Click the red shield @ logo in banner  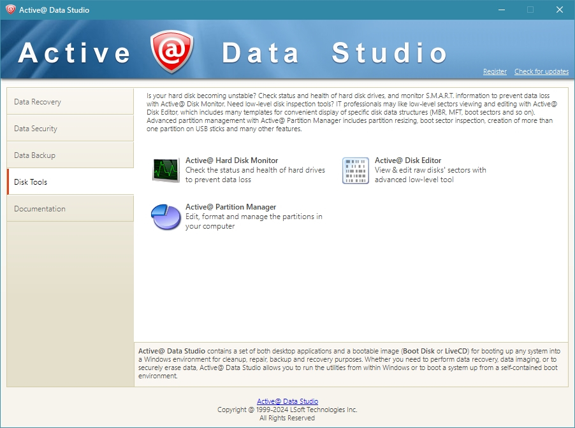coord(171,52)
